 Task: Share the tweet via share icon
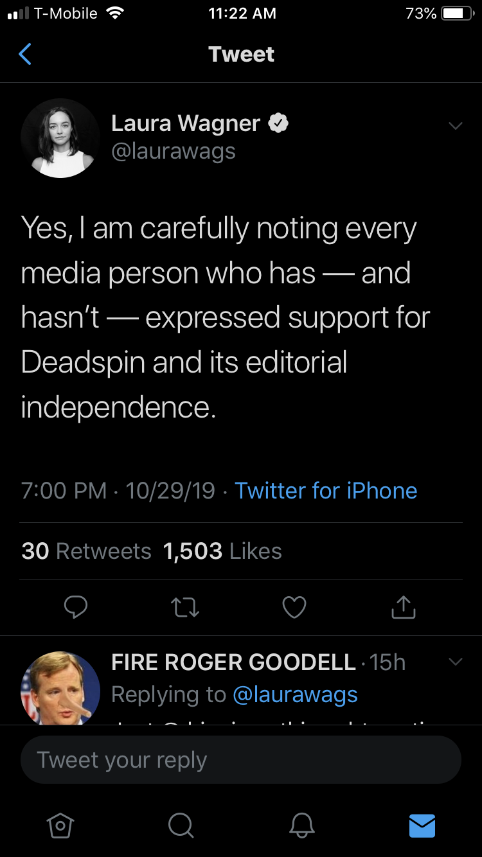(x=403, y=607)
